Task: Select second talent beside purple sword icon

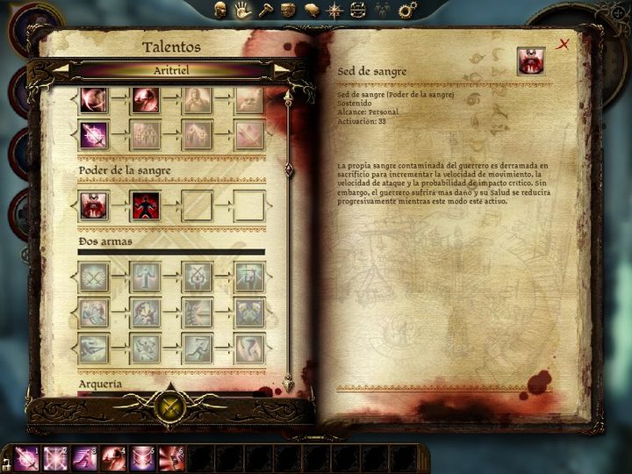Action: (x=146, y=134)
